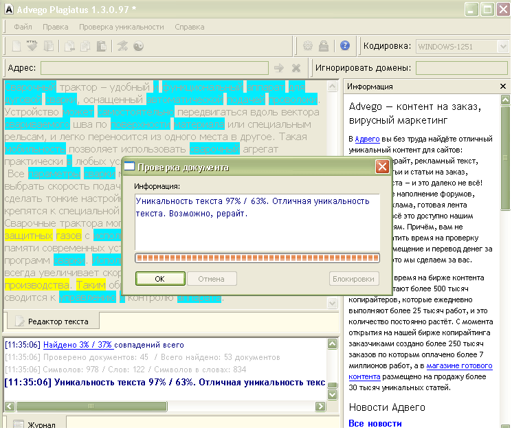
Task: Click the yellow highlighted word 'производства'
Action: (37, 285)
